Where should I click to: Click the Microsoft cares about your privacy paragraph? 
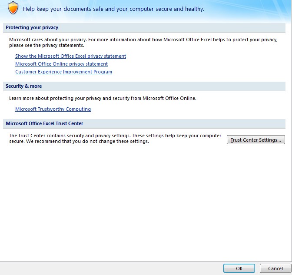(x=143, y=43)
